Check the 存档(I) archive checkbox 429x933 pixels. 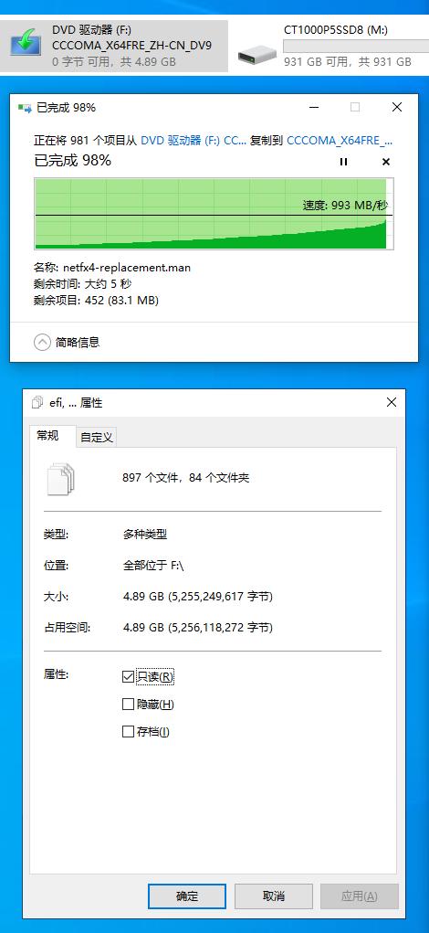(128, 732)
